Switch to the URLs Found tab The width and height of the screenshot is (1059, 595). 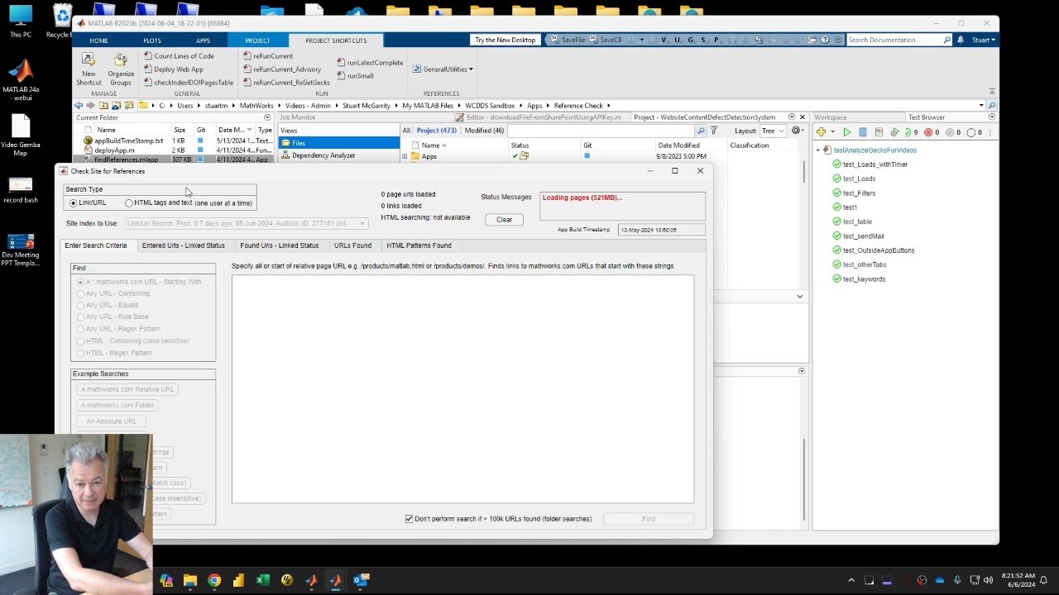coord(352,245)
